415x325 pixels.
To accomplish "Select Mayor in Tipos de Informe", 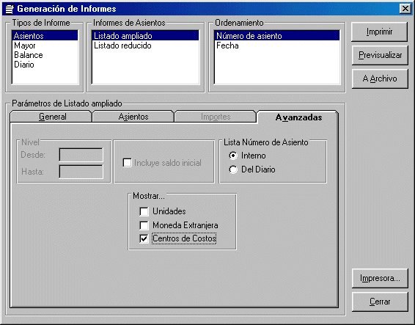I will coord(45,45).
